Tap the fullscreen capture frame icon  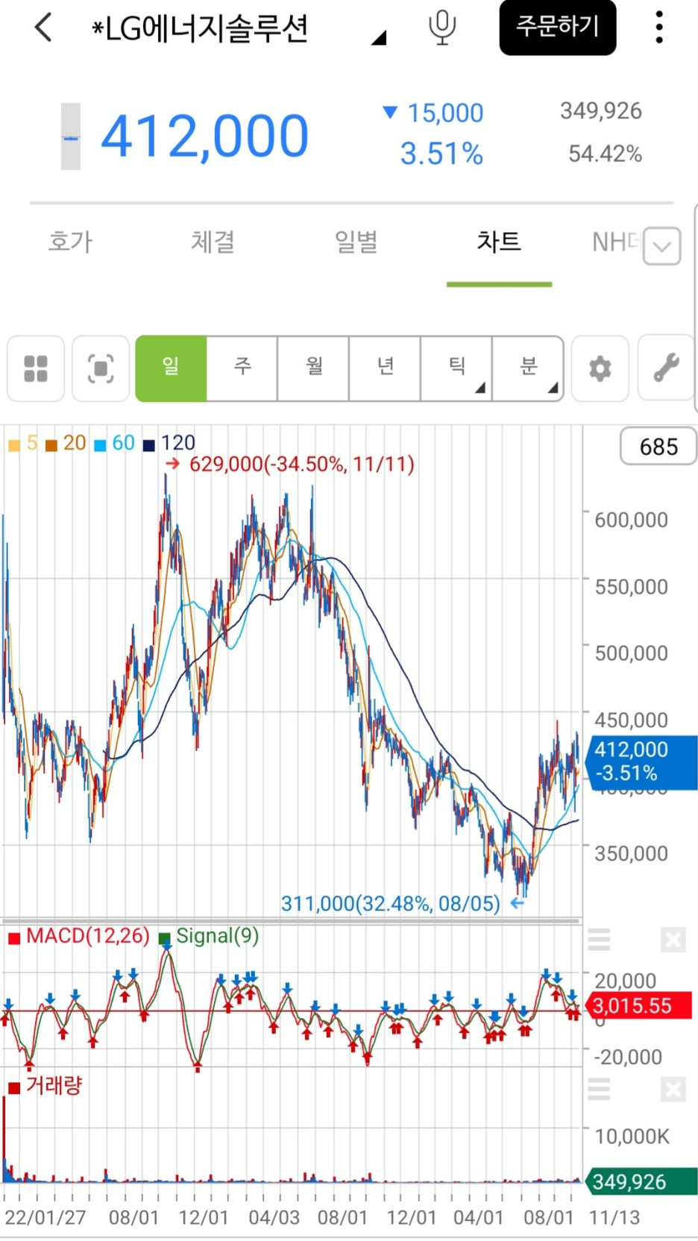click(101, 368)
